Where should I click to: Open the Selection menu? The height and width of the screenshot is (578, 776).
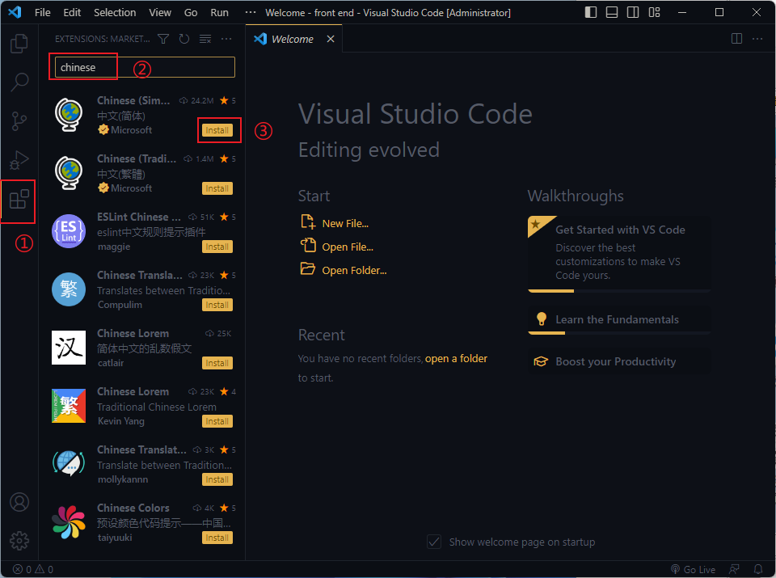[115, 13]
